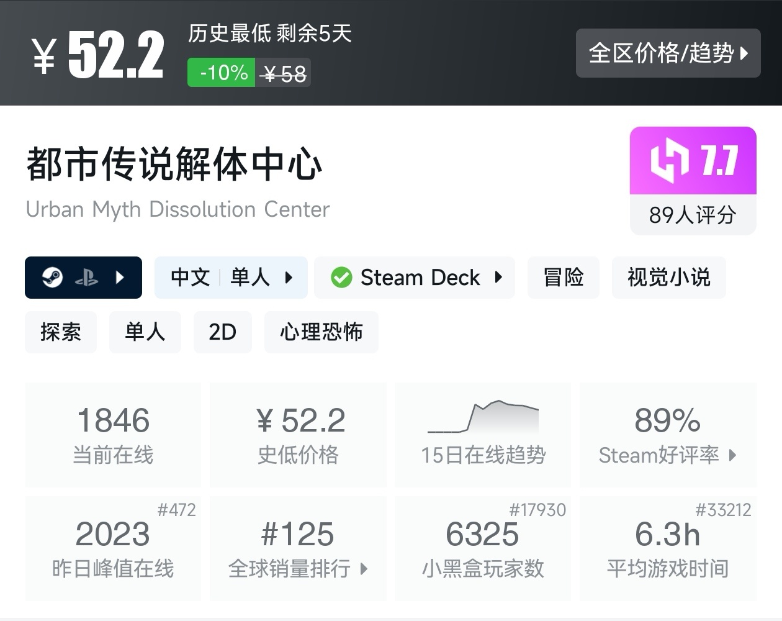Expand the Steam Deck compatibility arrow

click(x=498, y=278)
